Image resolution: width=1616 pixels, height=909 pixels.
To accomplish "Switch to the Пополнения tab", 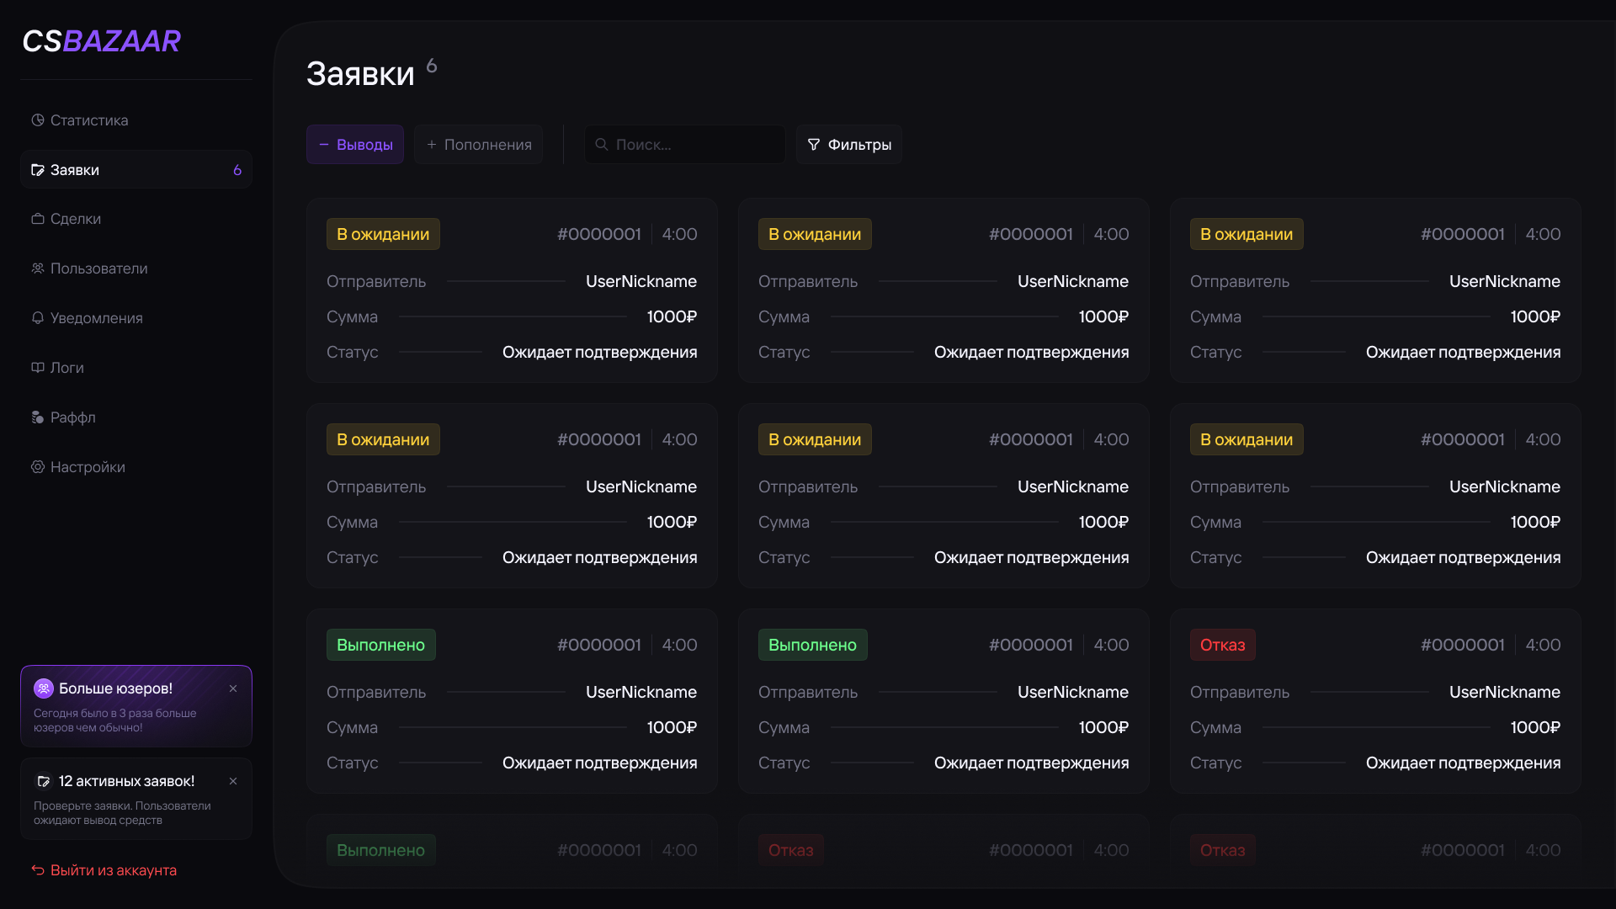I will 478,145.
